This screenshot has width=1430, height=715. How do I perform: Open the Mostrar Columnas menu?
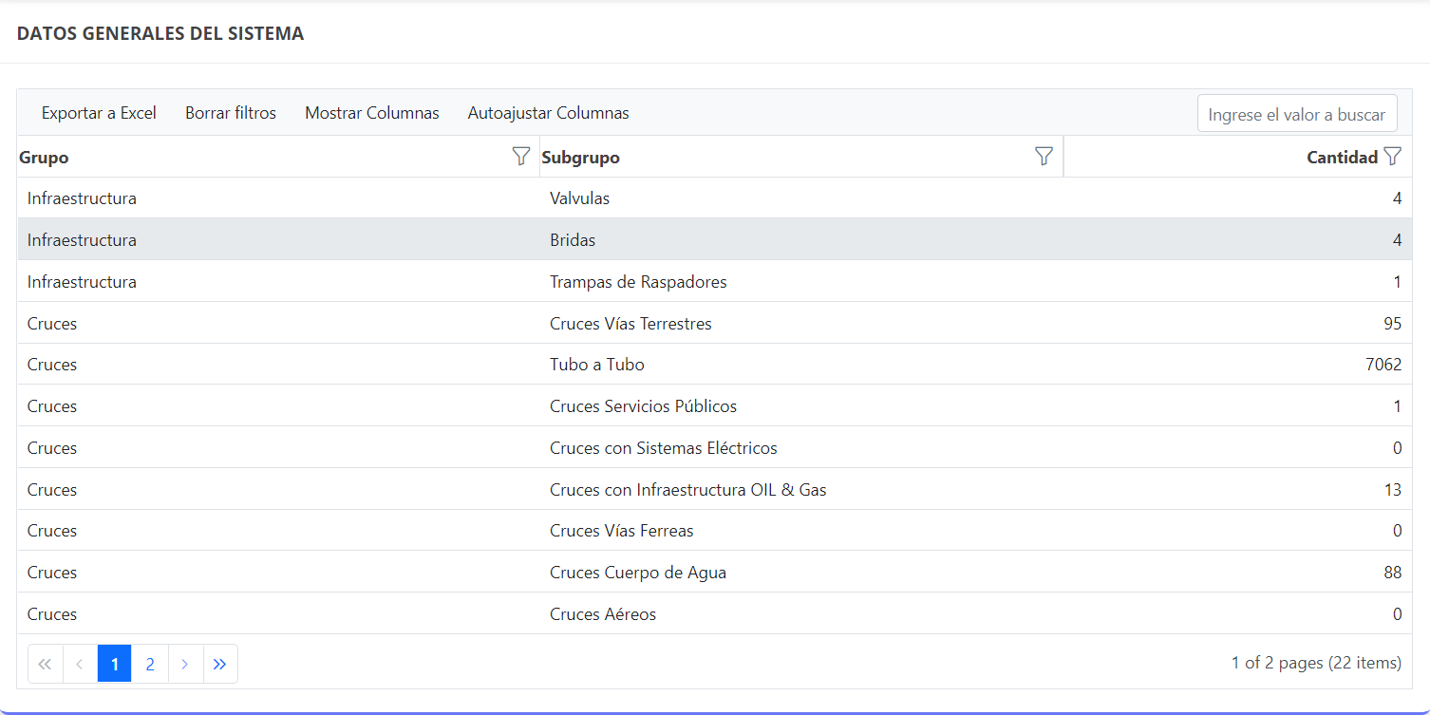371,113
